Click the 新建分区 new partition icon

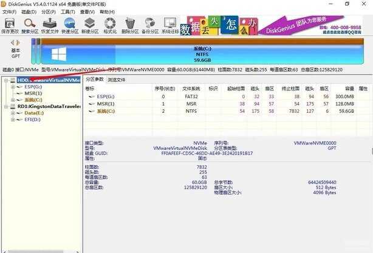90,25
